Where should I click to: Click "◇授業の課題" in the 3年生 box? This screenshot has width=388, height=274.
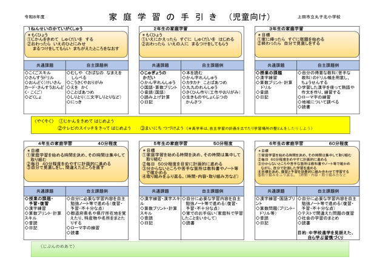click(x=269, y=73)
